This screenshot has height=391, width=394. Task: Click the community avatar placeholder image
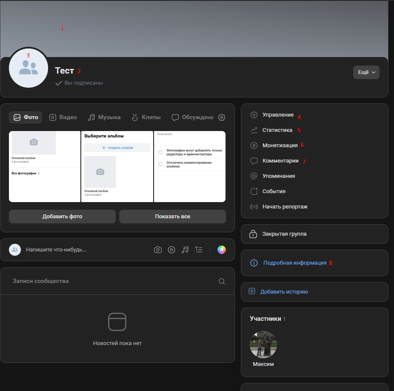point(29,68)
